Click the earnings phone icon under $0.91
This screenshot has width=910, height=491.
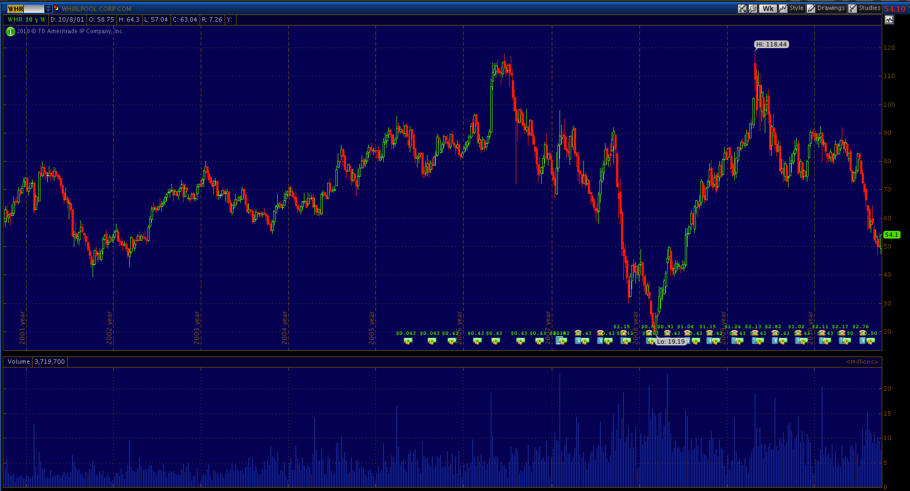(x=668, y=333)
